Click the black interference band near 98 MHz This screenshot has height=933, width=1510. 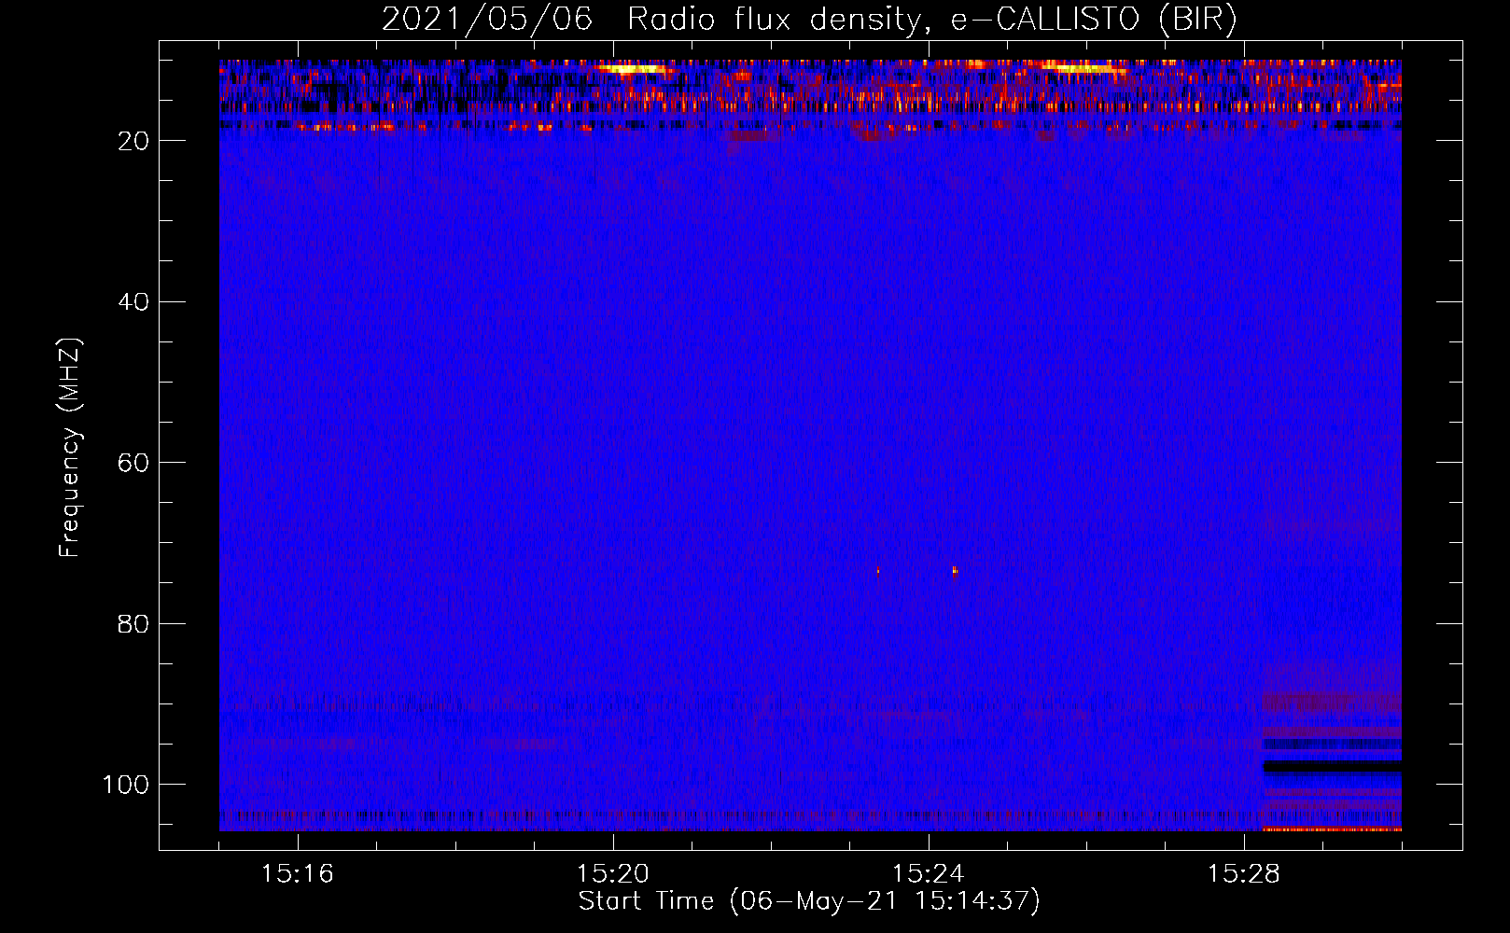1332,767
